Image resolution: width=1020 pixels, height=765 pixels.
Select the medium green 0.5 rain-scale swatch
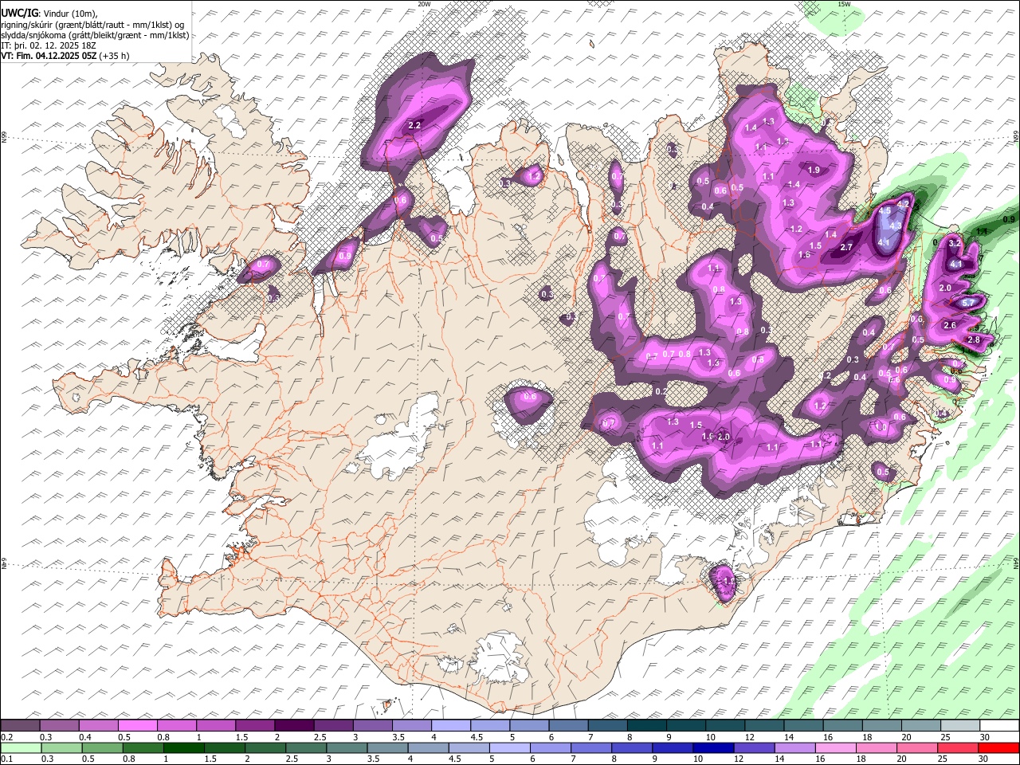pyautogui.click(x=102, y=748)
